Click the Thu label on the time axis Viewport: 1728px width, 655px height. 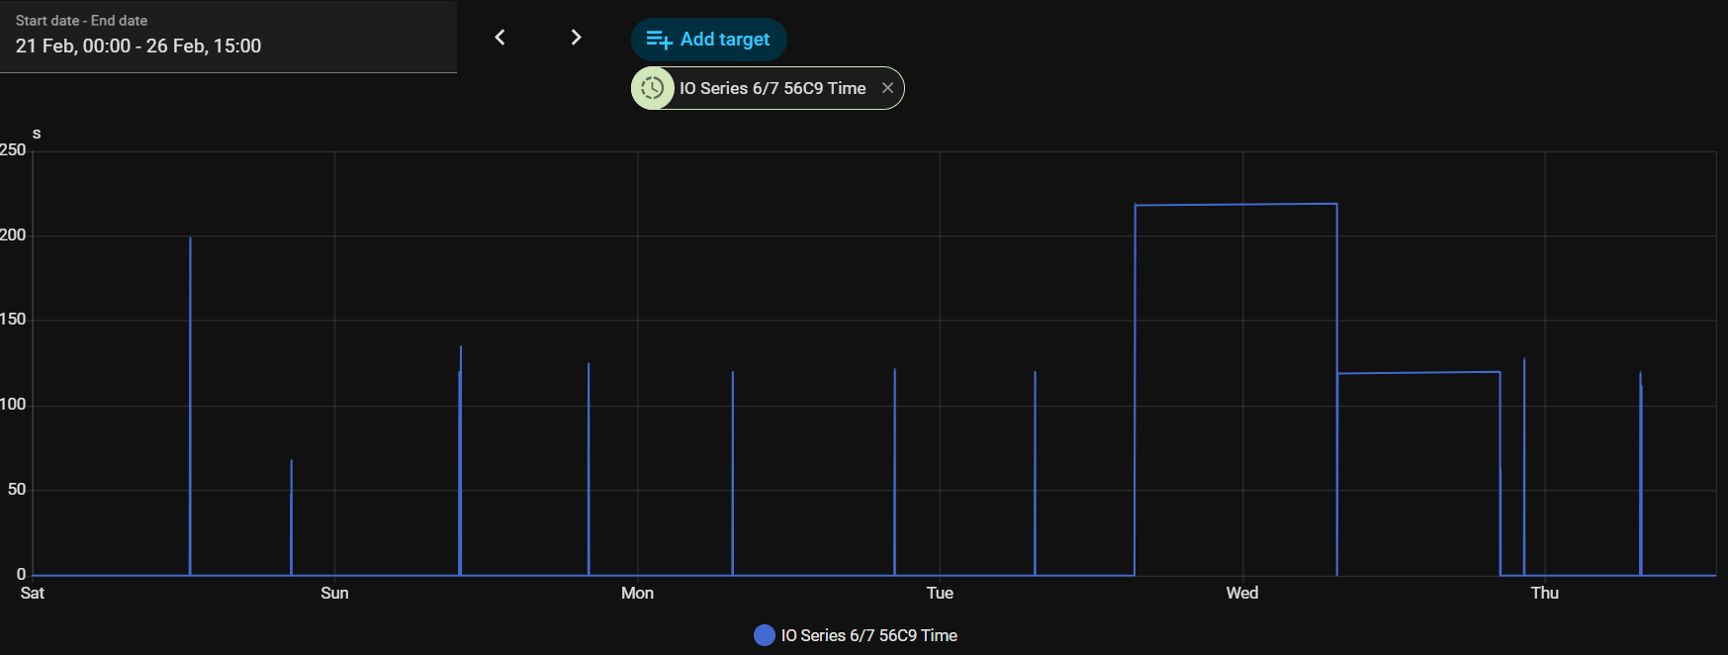[x=1544, y=593]
